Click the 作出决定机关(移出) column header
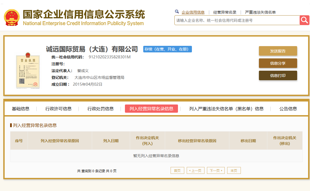Image resolution: width=310 pixels, height=191 pixels. (285, 141)
